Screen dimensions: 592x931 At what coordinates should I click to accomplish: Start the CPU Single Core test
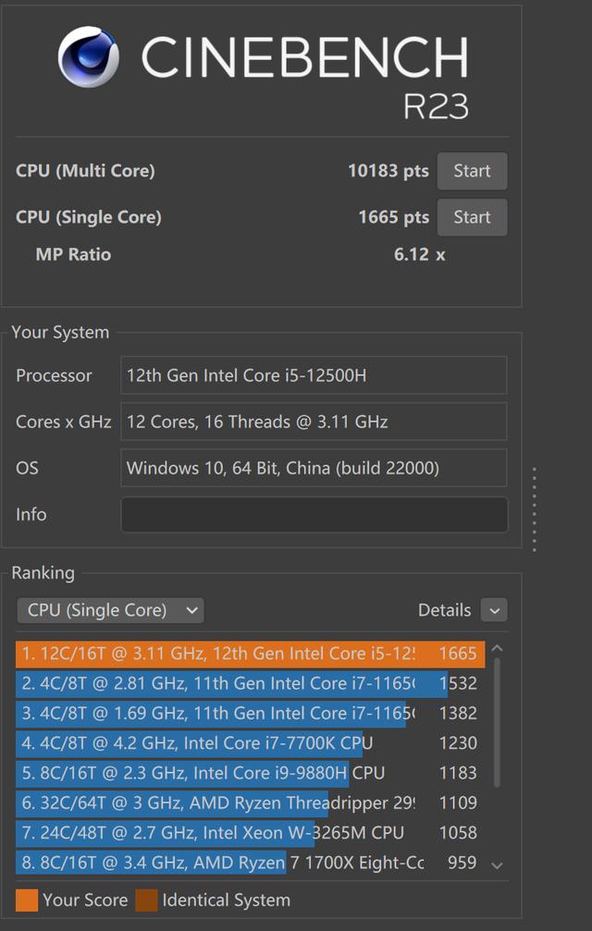(x=472, y=217)
